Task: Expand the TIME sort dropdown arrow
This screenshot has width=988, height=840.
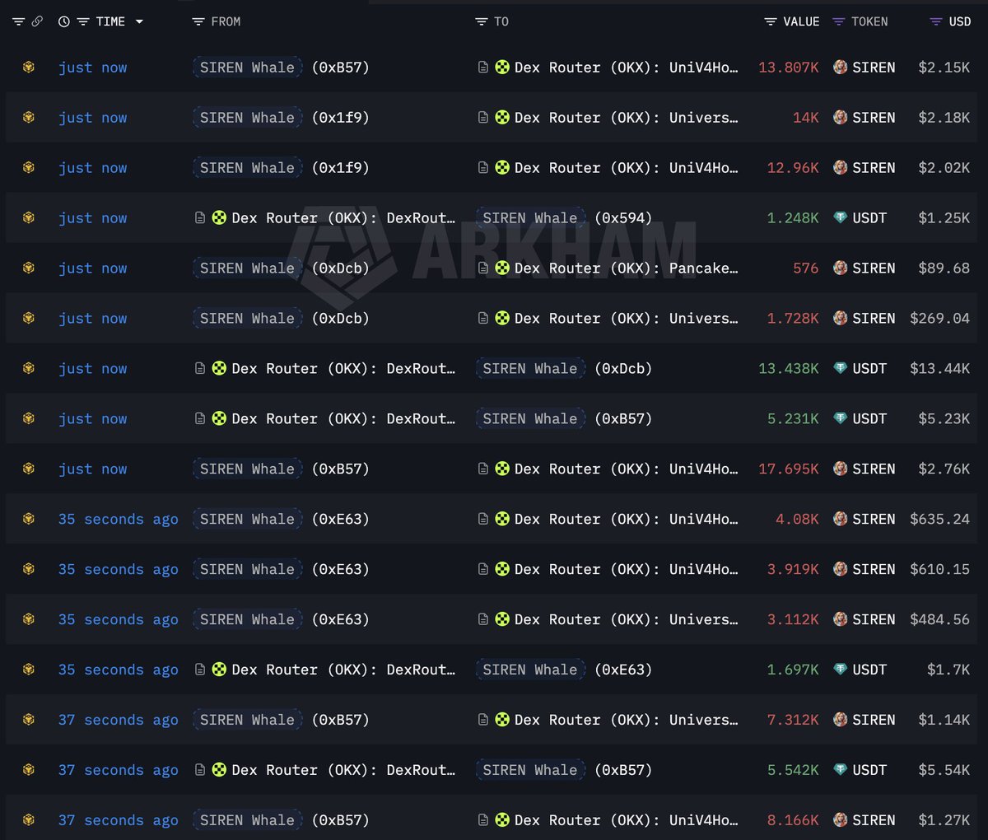Action: point(139,21)
